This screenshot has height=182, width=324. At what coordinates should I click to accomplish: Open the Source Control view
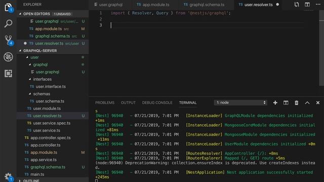click(x=9, y=40)
